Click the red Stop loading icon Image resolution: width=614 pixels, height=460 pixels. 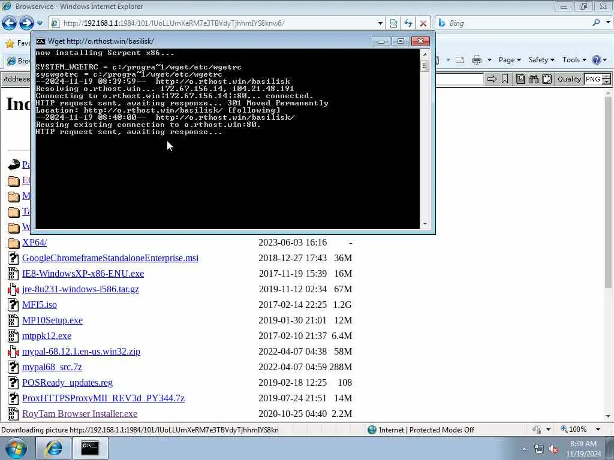pos(423,23)
